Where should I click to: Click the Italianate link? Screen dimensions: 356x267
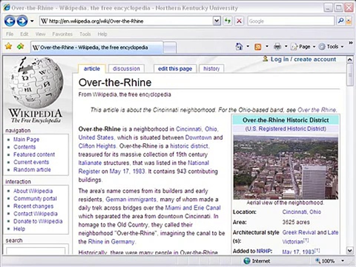tap(90, 163)
